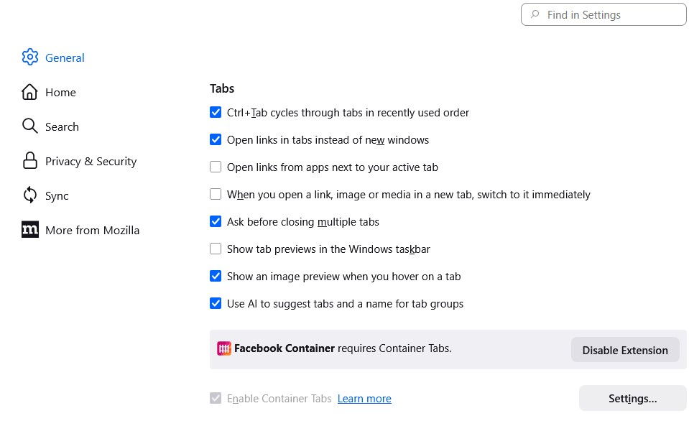Click the Search magnifier sidebar icon

click(x=29, y=126)
